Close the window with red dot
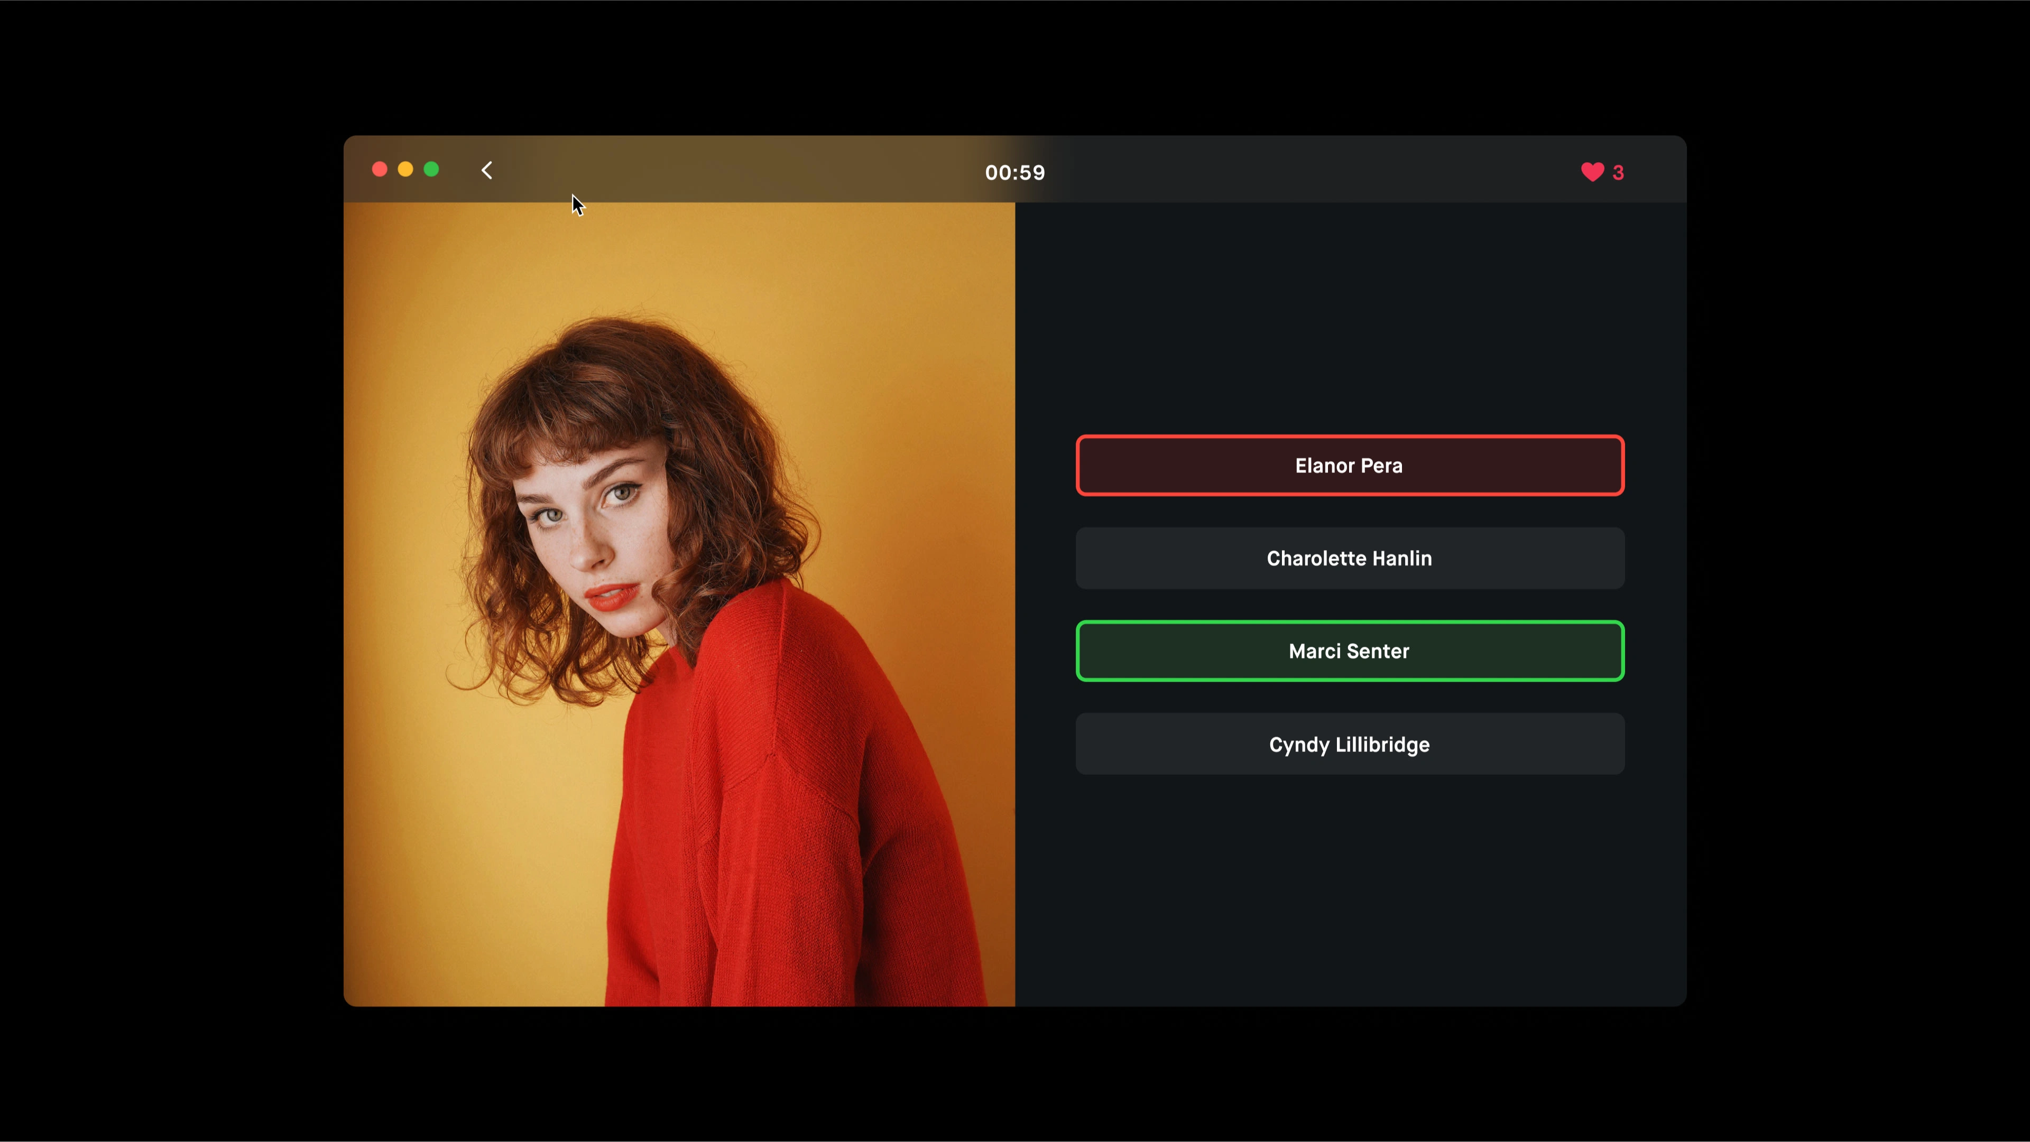This screenshot has width=2030, height=1142. click(x=379, y=169)
